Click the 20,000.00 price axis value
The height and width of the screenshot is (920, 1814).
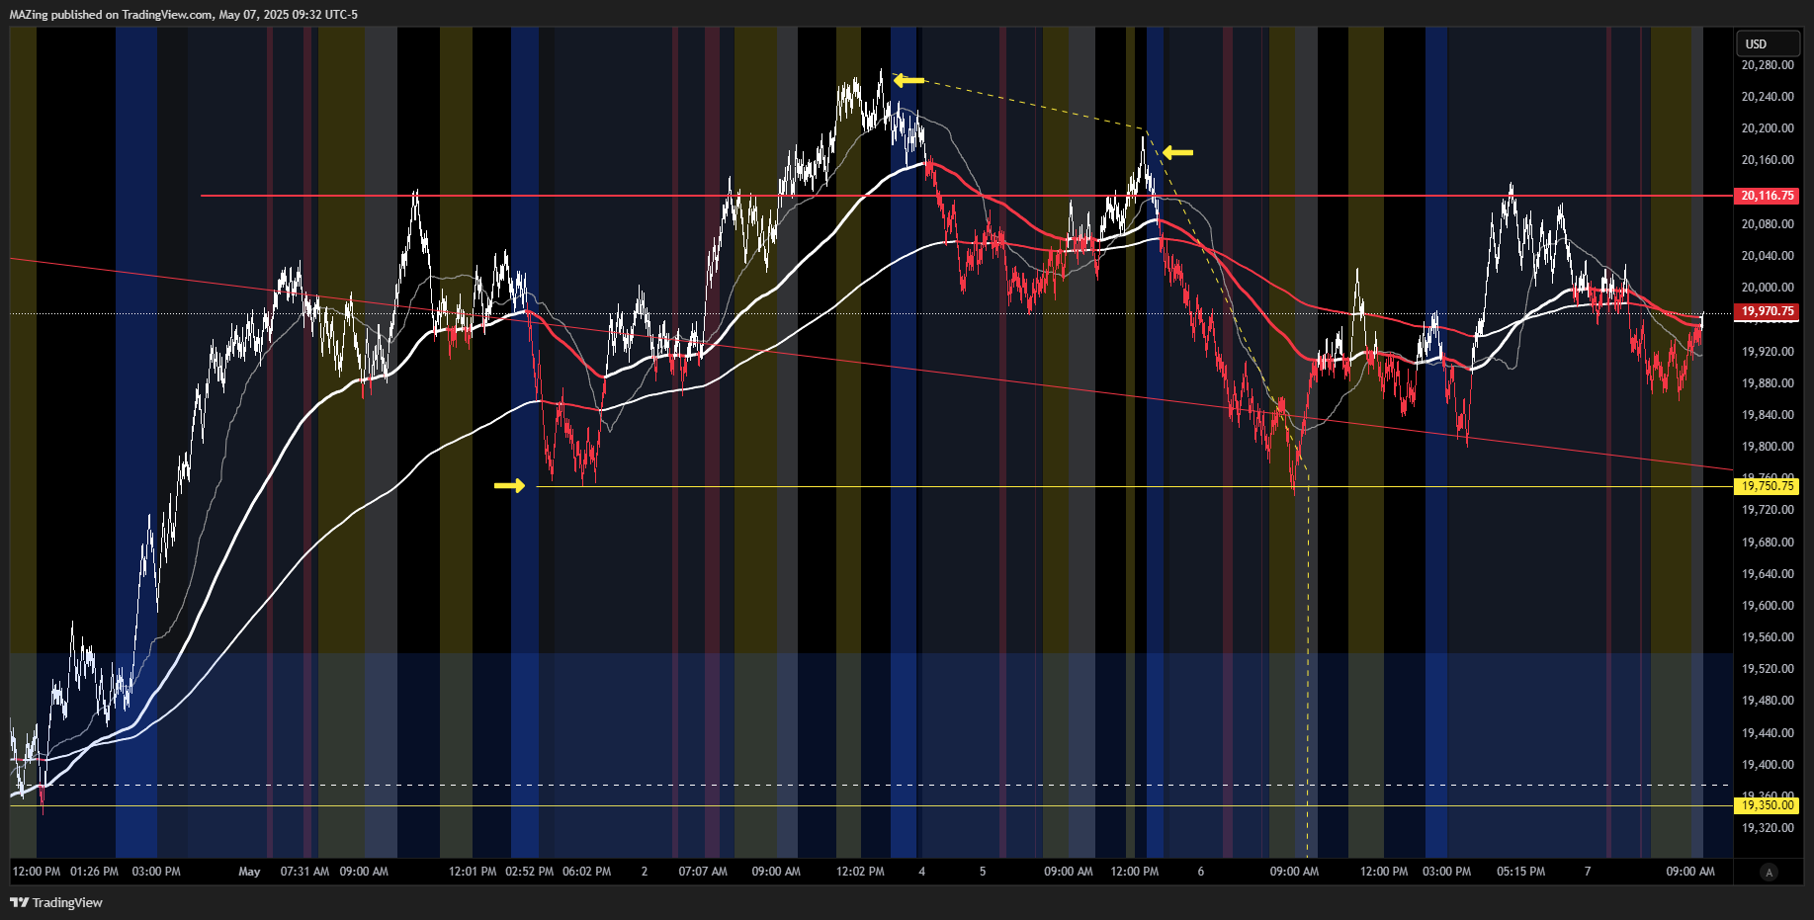(x=1768, y=288)
